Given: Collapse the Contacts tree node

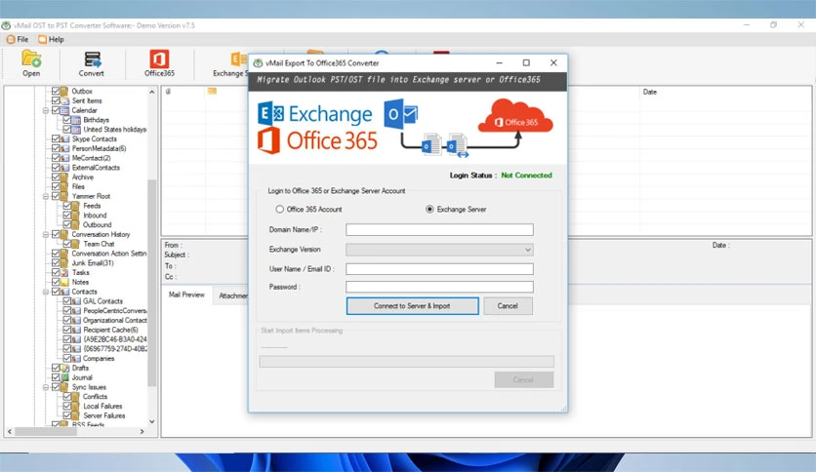Looking at the screenshot, I should 46,292.
